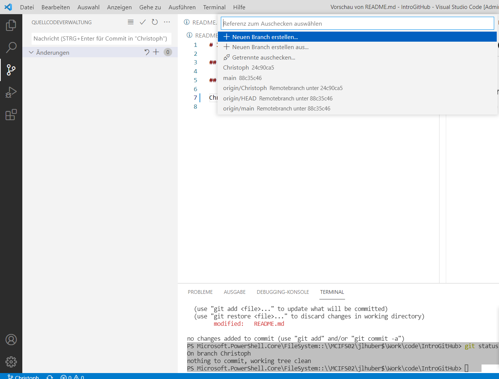Open the Terminal menu

tap(214, 7)
